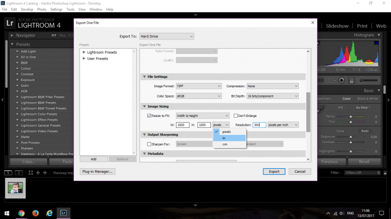Image resolution: width=391 pixels, height=219 pixels.
Task: Select second window display 2 icon
Action: click(x=19, y=173)
